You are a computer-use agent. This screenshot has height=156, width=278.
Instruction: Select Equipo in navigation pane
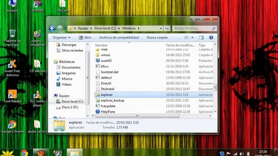[x=62, y=96]
